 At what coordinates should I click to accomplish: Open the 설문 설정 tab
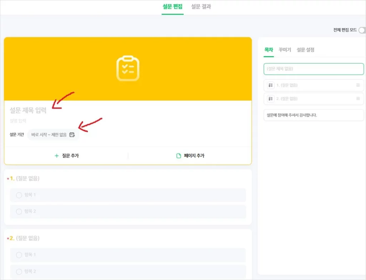pyautogui.click(x=305, y=50)
